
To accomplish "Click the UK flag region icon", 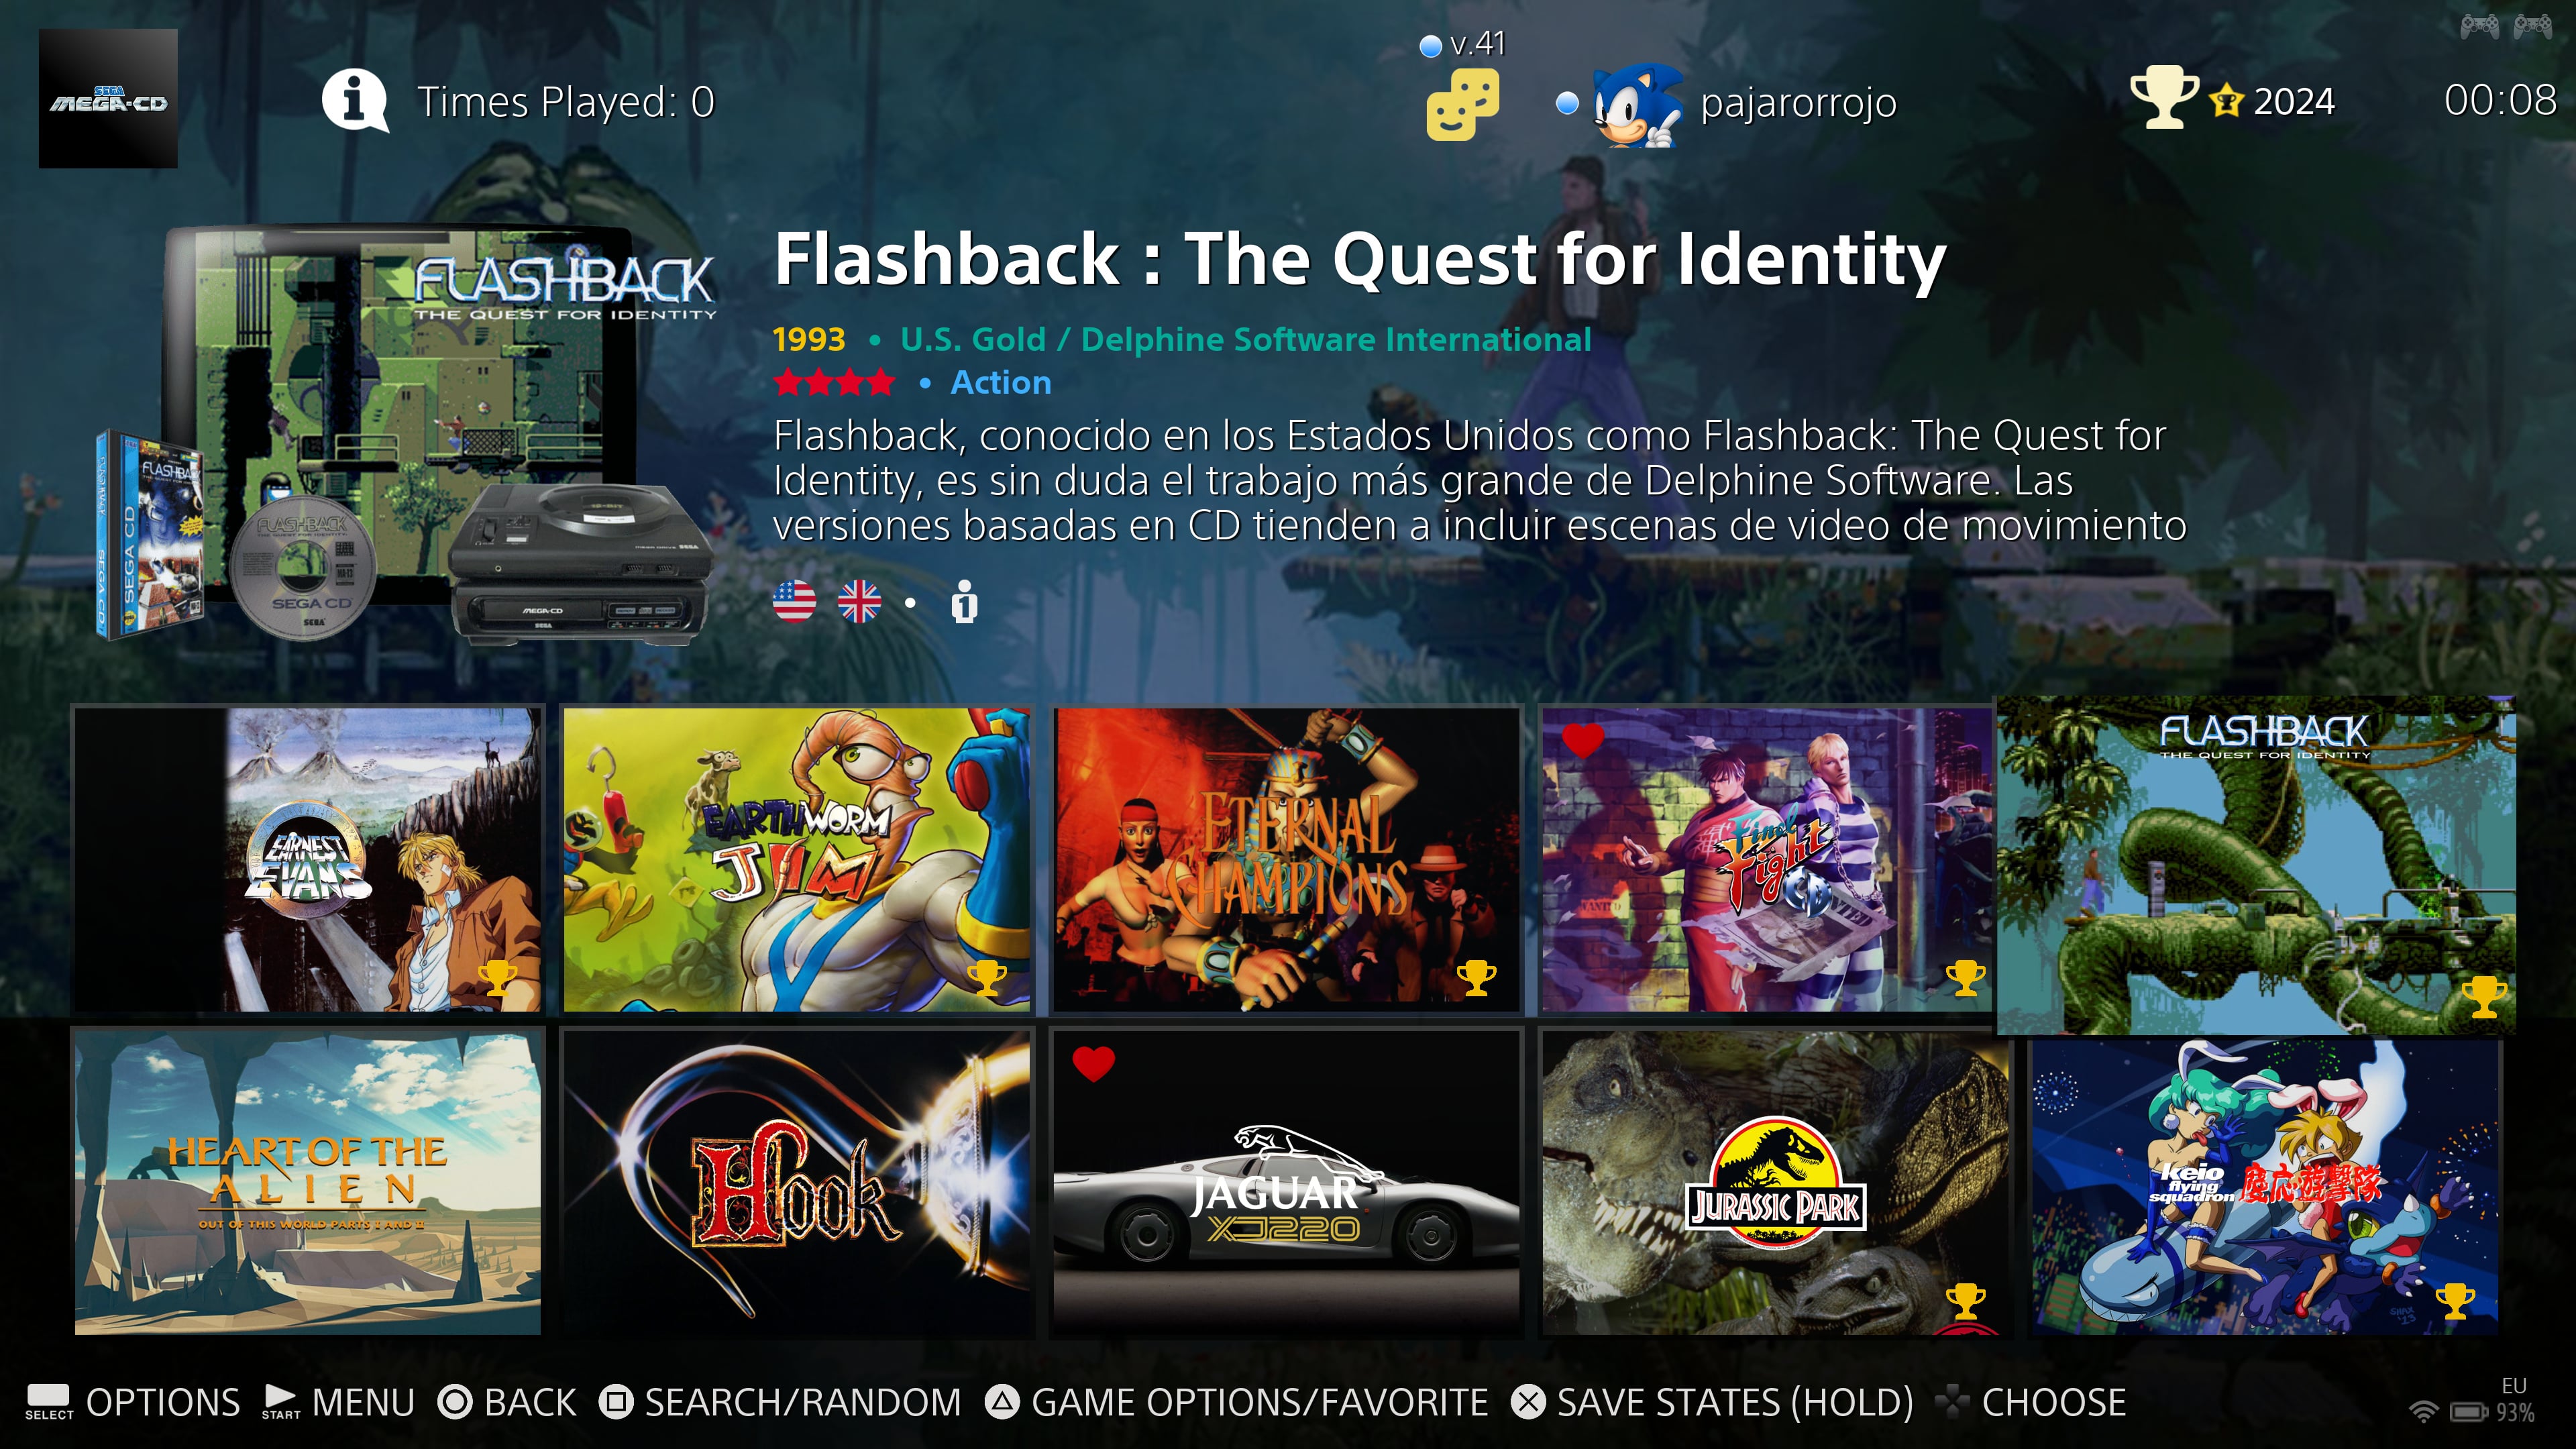I will (859, 602).
